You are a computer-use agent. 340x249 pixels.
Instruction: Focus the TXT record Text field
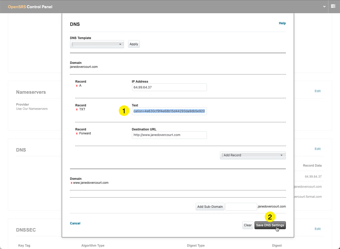(169, 111)
